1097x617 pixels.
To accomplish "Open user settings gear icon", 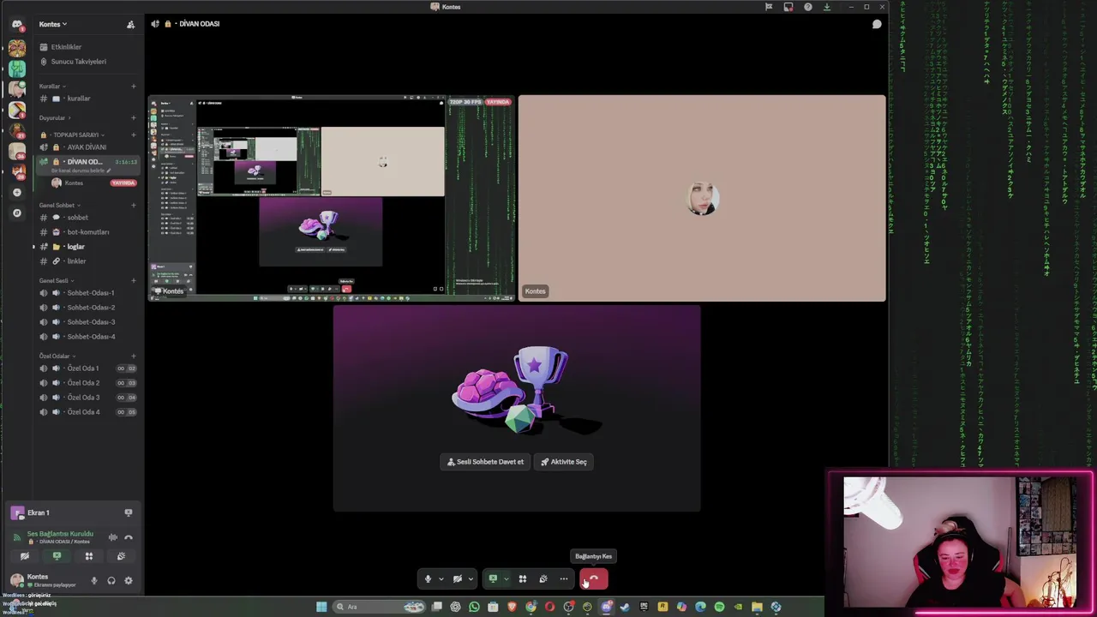I will pyautogui.click(x=129, y=581).
